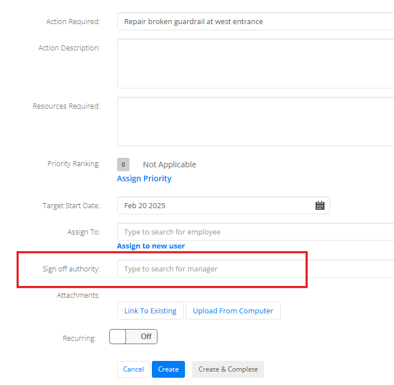Click the Create & Complete button
394x385 pixels.
pos(228,369)
